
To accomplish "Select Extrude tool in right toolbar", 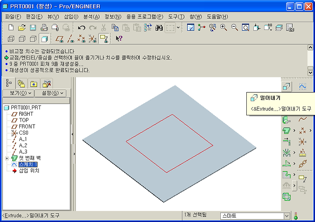I will point(287,87).
